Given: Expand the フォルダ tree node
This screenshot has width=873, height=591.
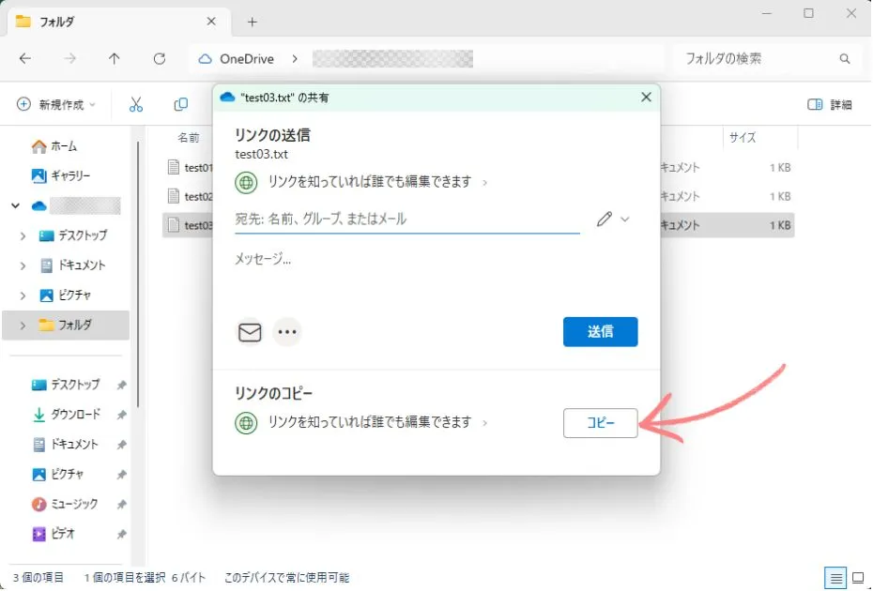Looking at the screenshot, I should pyautogui.click(x=23, y=325).
